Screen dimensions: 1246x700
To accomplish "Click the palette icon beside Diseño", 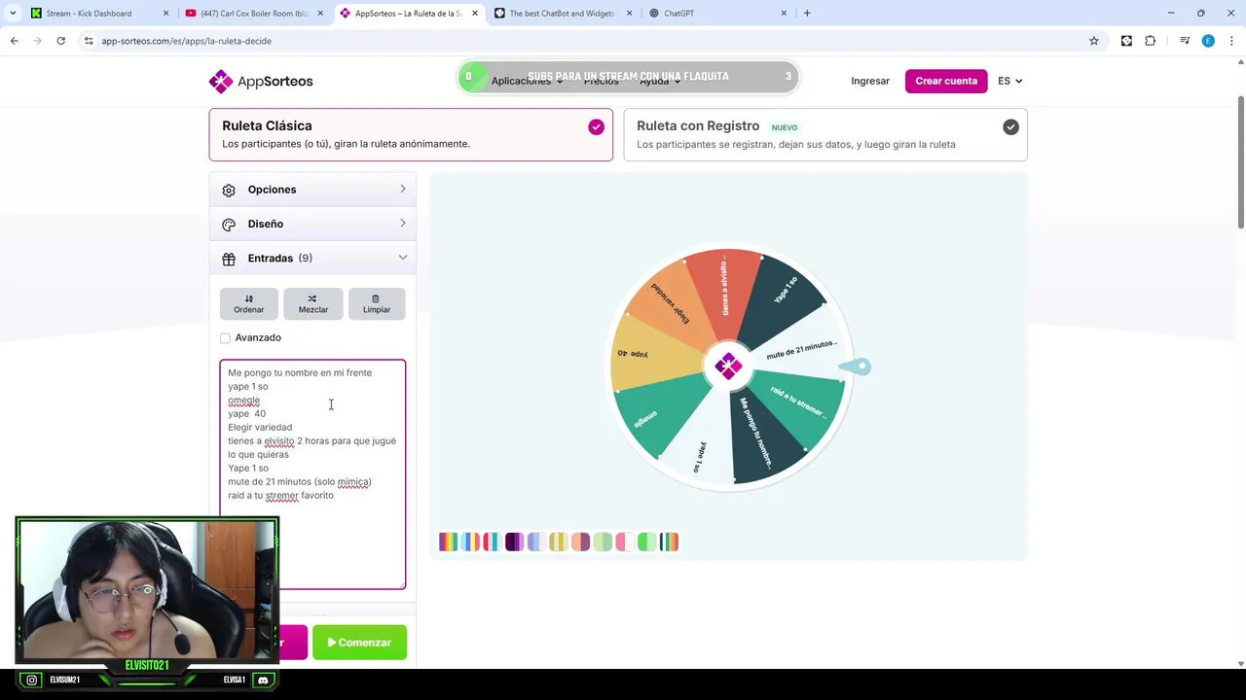I will pyautogui.click(x=229, y=224).
